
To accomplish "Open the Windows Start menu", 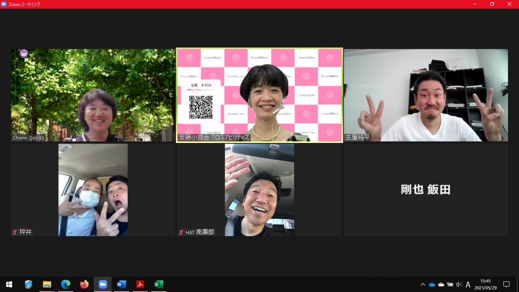I will click(9, 284).
